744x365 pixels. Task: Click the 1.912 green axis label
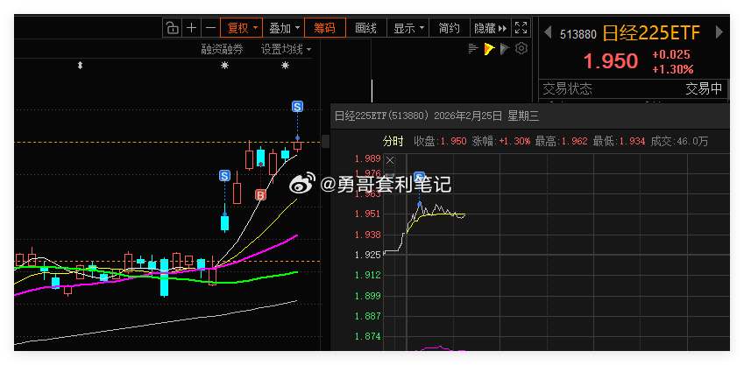[x=368, y=275]
